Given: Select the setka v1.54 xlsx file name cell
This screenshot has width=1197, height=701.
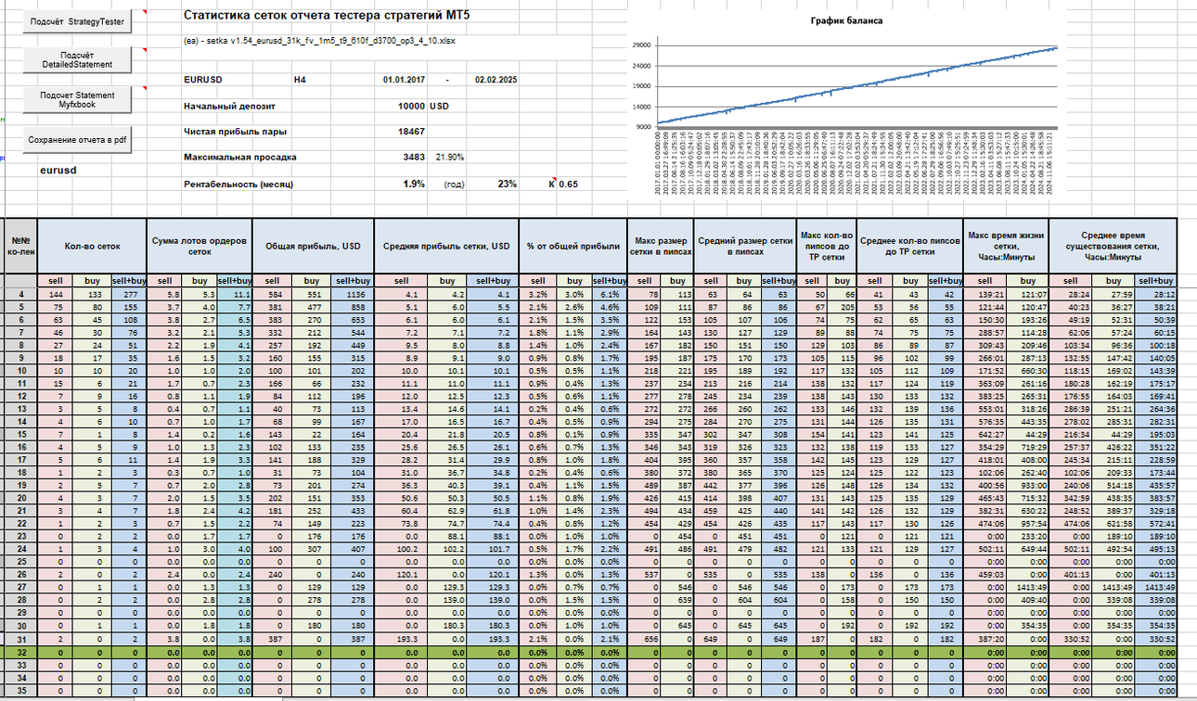Looking at the screenshot, I should pyautogui.click(x=320, y=41).
